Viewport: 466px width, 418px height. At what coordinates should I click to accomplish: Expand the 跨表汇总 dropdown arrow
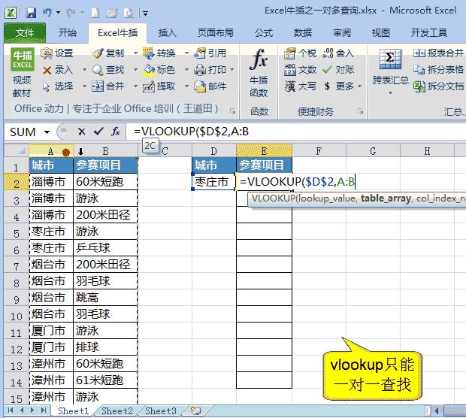tap(391, 93)
